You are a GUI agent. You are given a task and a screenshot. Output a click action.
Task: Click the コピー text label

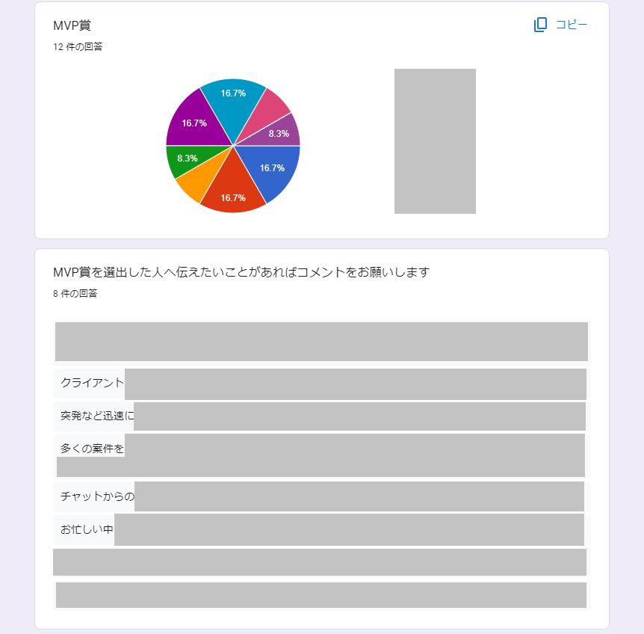click(572, 25)
